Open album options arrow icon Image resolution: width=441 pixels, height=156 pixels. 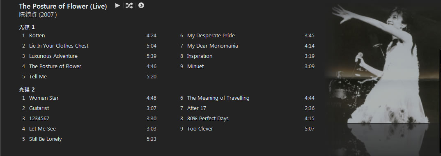pos(141,6)
